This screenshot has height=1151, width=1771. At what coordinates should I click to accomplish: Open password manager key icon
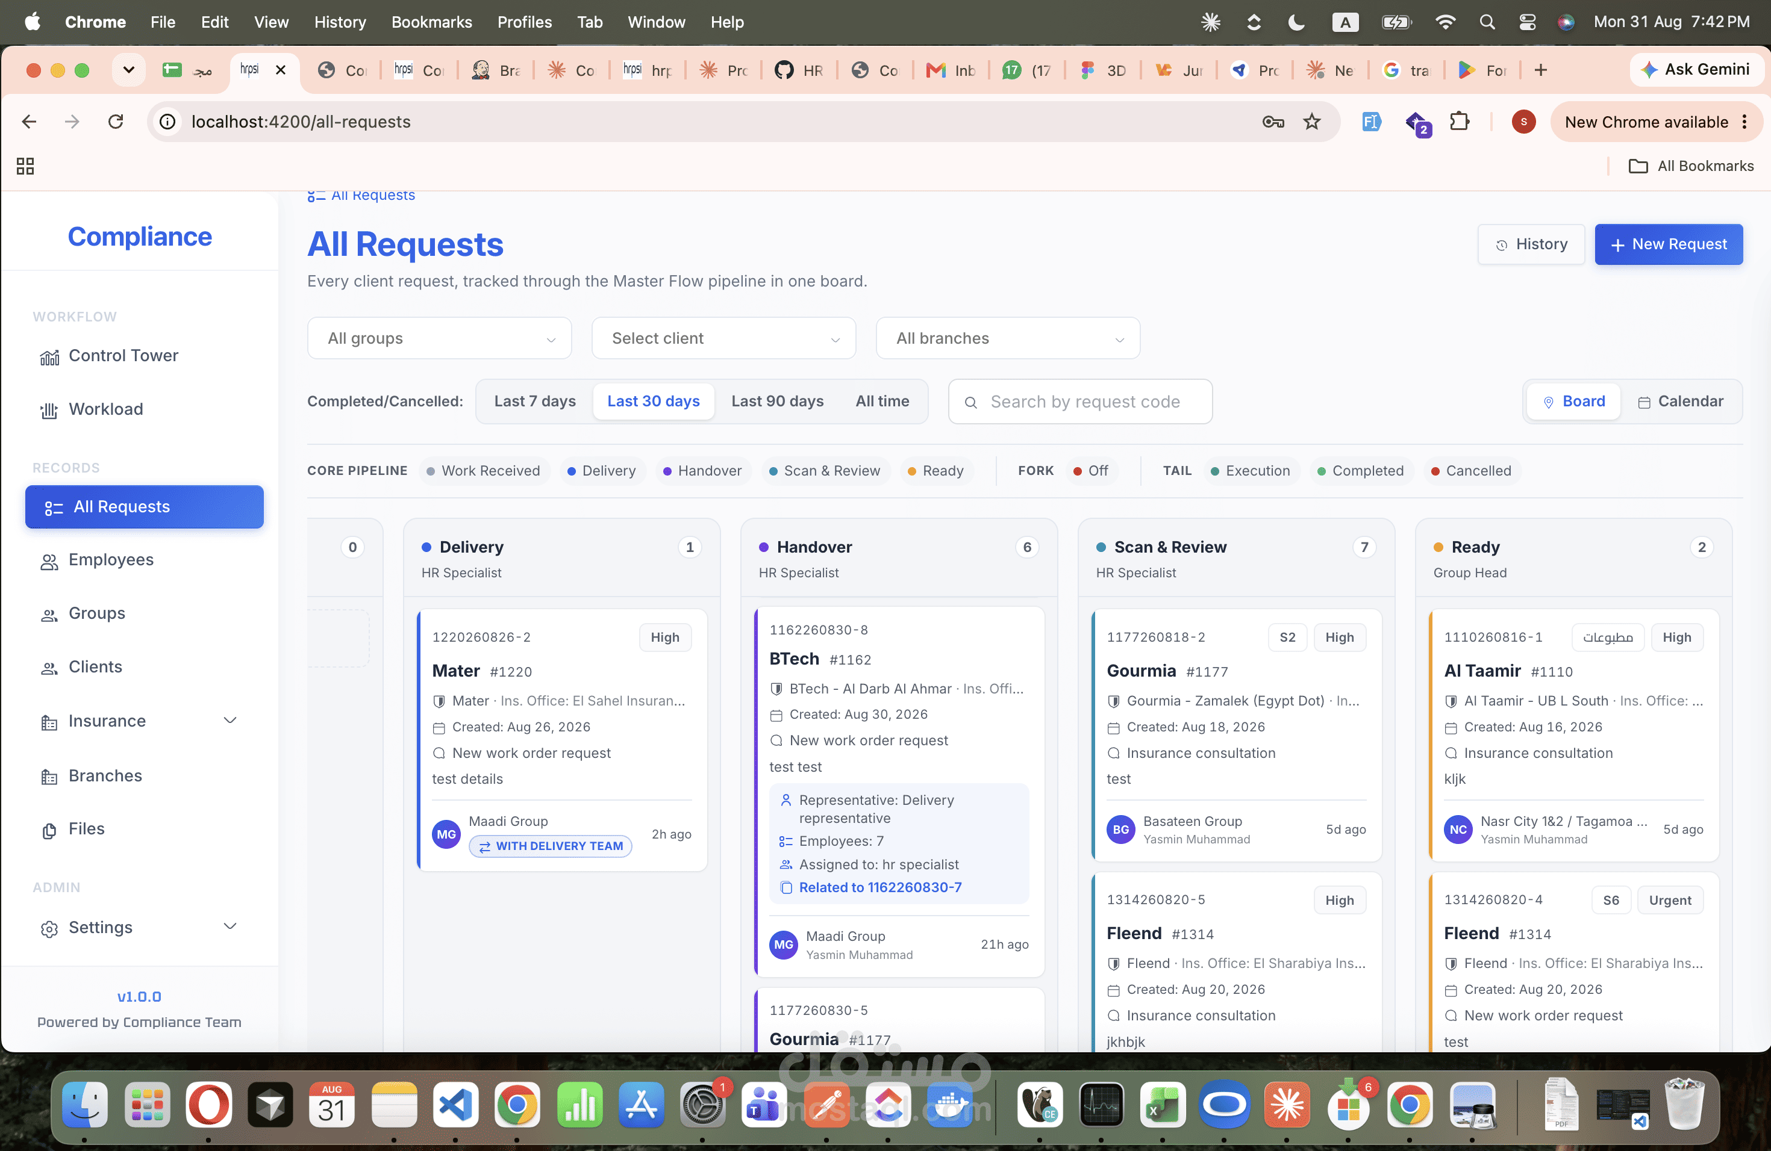[1273, 121]
